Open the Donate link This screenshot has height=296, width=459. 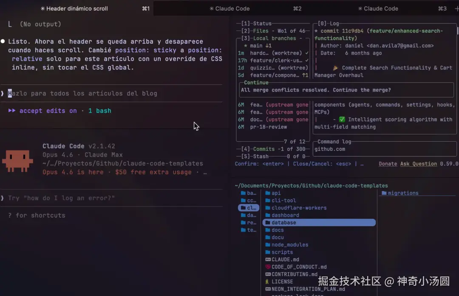388,164
